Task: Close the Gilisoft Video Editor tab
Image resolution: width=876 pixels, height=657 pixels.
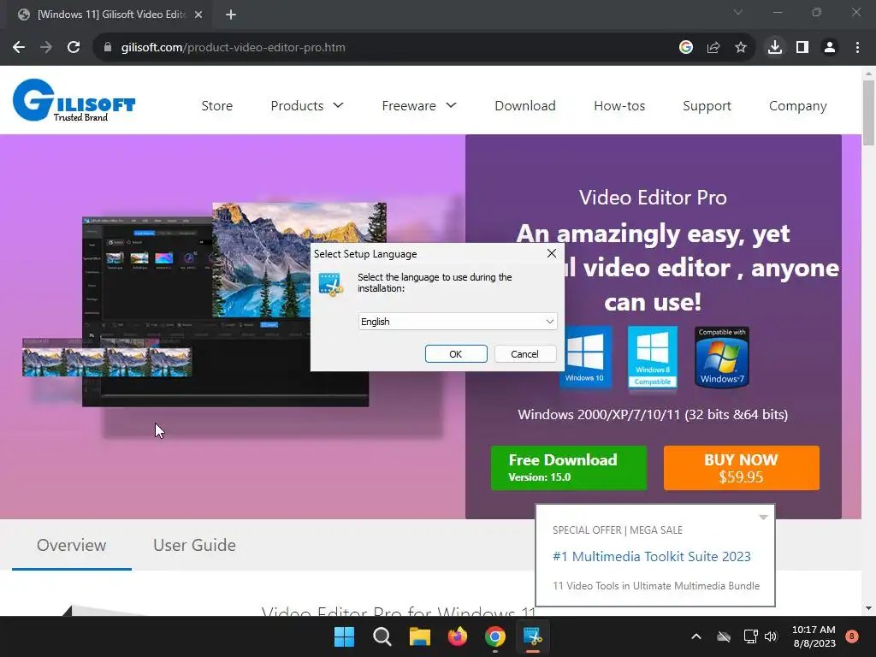Action: (x=198, y=15)
